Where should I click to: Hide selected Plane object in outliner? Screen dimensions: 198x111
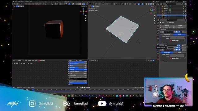184,15
